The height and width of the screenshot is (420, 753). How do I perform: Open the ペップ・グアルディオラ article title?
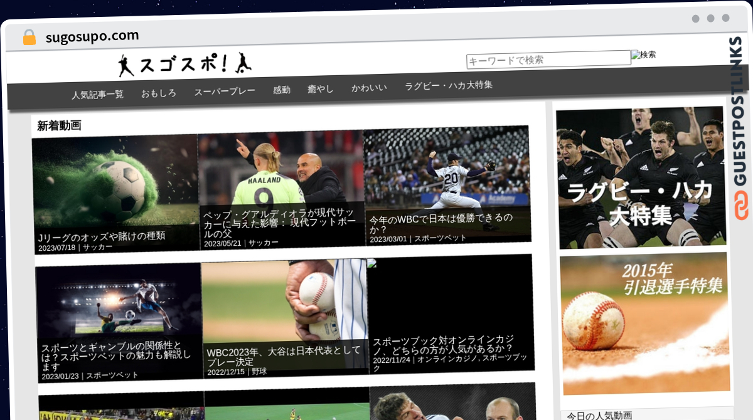(x=279, y=224)
